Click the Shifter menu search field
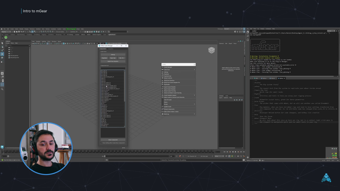 [178, 64]
